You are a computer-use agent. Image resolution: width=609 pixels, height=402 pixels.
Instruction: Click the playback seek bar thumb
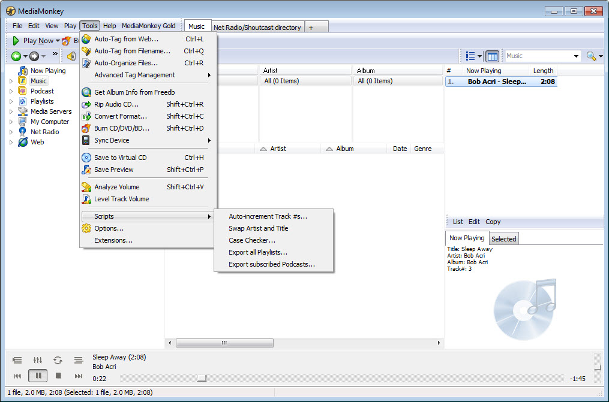click(202, 378)
